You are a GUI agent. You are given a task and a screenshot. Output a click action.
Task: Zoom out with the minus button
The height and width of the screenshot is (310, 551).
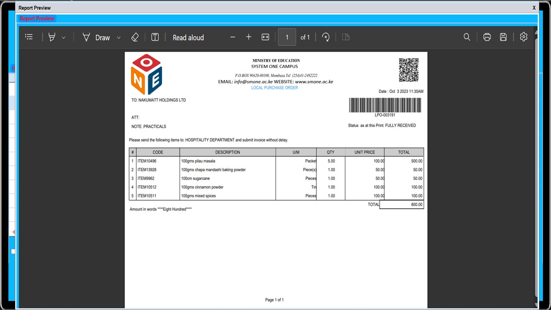click(x=232, y=37)
